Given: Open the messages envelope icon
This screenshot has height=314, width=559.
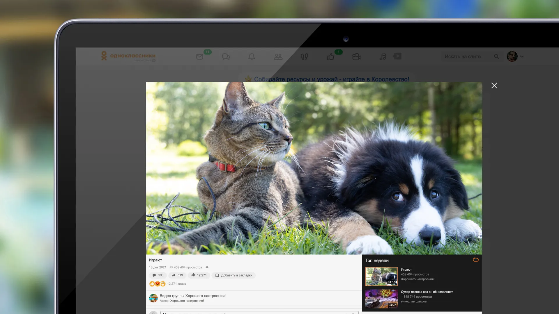Looking at the screenshot, I should click(x=200, y=57).
